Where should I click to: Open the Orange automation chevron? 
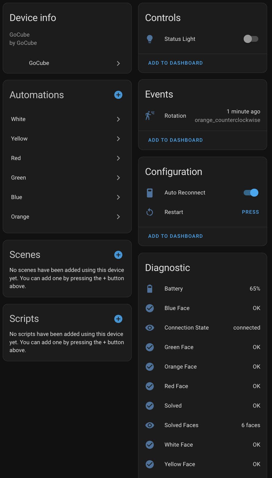coord(118,217)
